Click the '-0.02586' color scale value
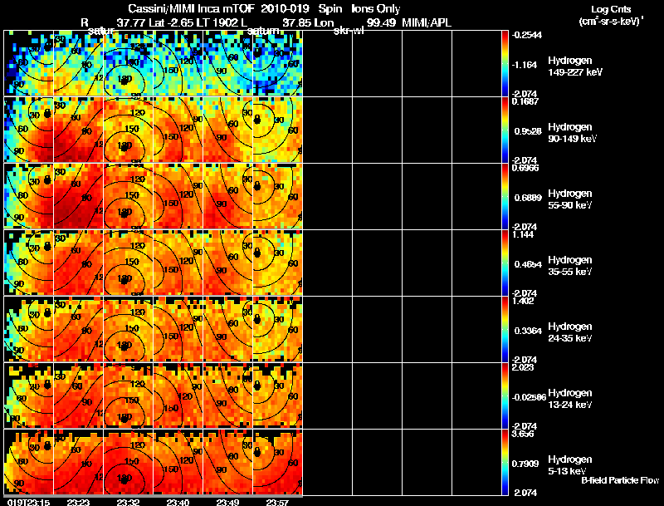The height and width of the screenshot is (506, 664). (529, 397)
